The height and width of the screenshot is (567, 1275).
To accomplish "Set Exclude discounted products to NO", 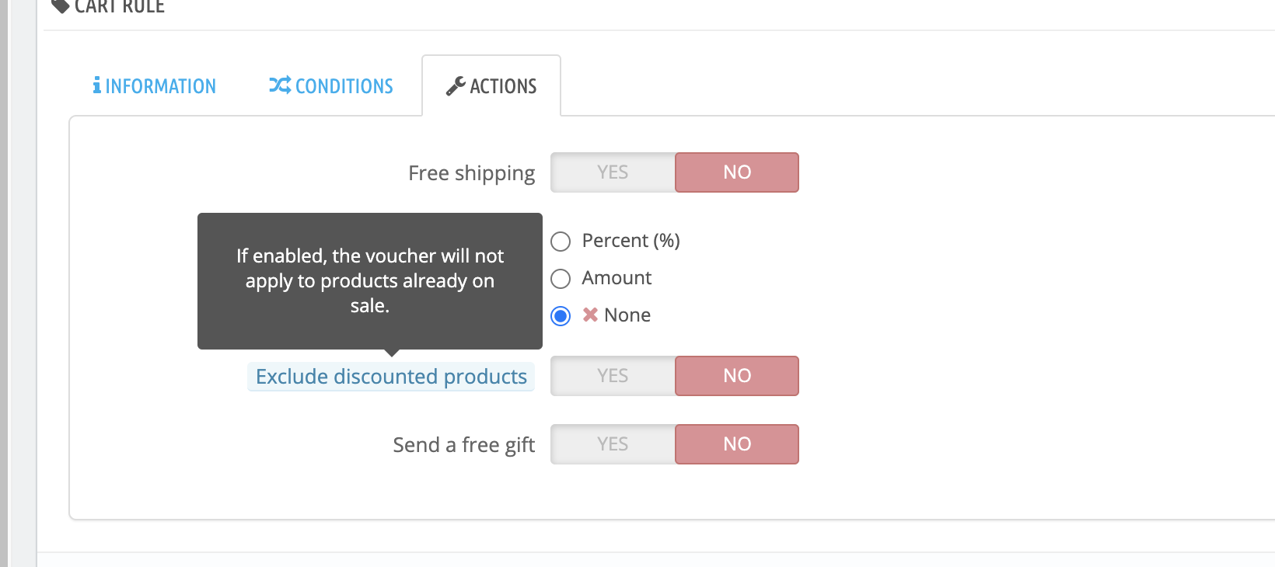I will click(x=737, y=376).
